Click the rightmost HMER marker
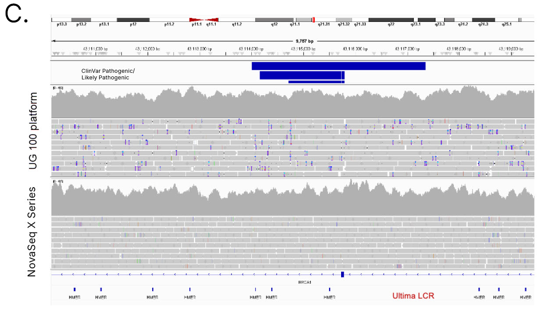Viewport: 559px width, 329px height. 526,290
